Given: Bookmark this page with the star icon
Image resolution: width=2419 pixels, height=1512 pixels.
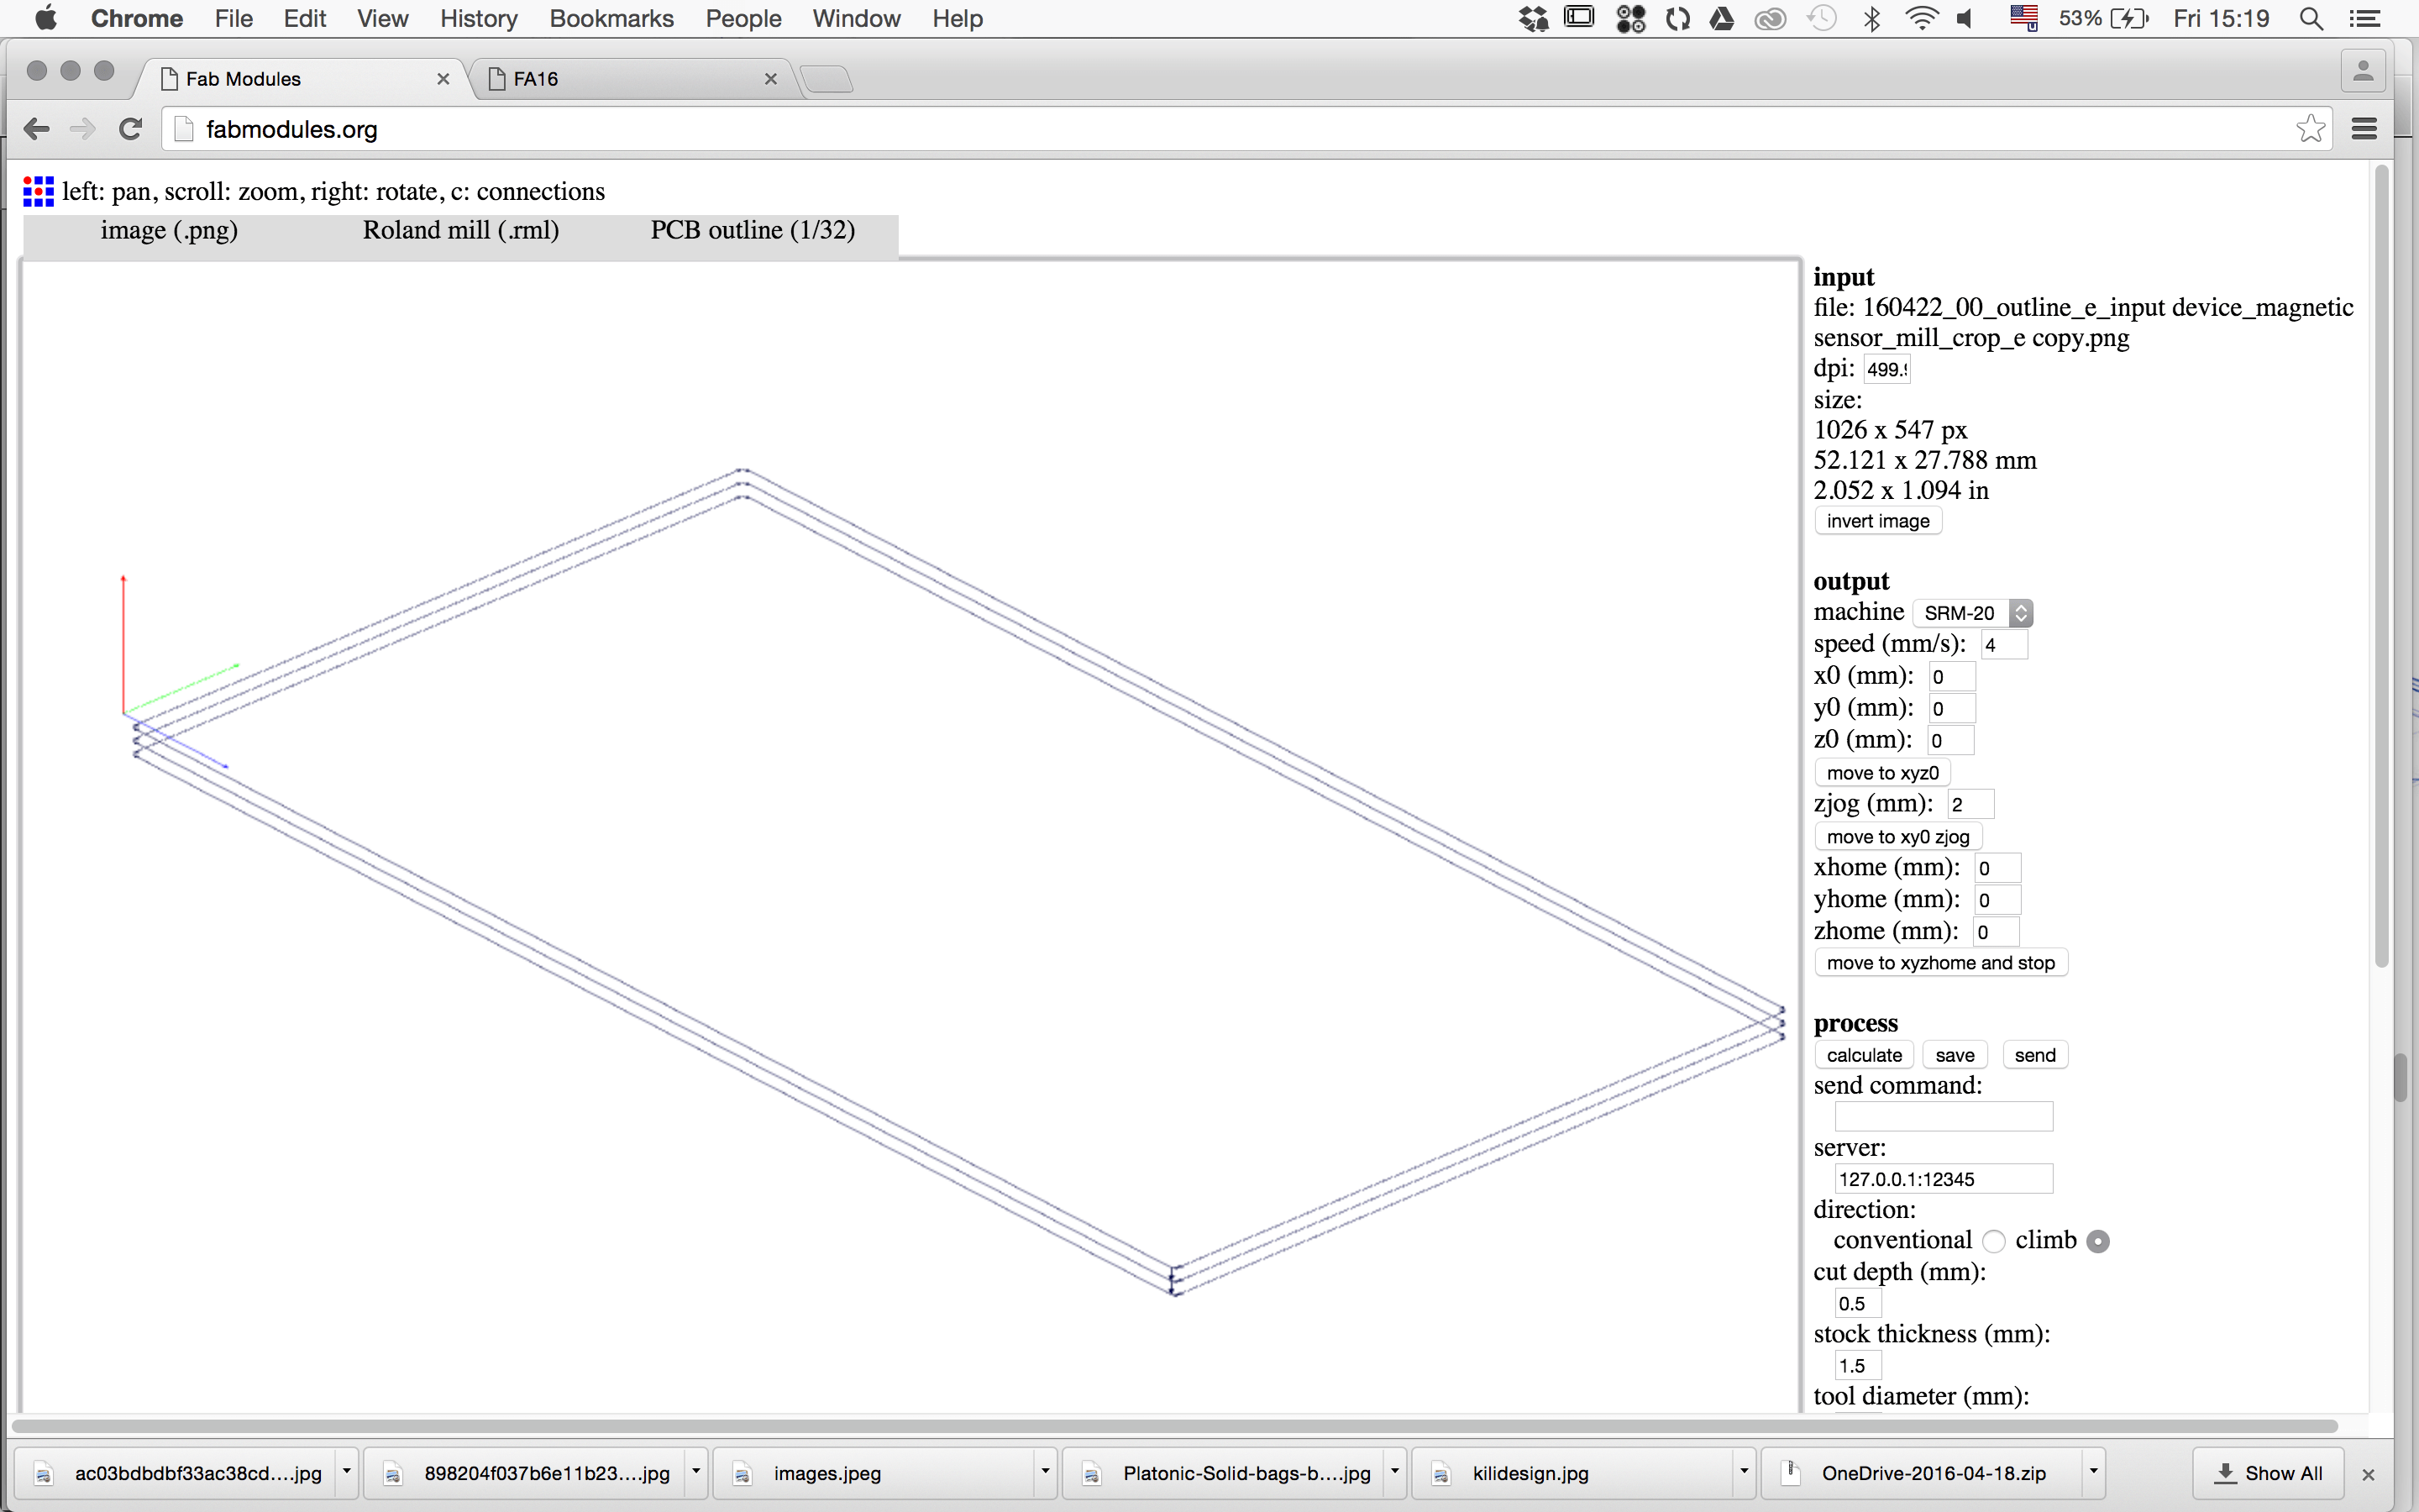Looking at the screenshot, I should pos(2309,129).
